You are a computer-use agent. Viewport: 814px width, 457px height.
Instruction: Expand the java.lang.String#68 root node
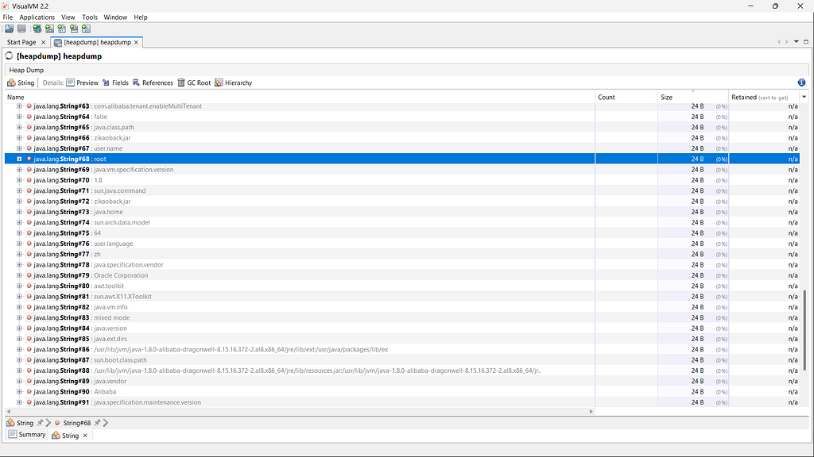click(19, 159)
